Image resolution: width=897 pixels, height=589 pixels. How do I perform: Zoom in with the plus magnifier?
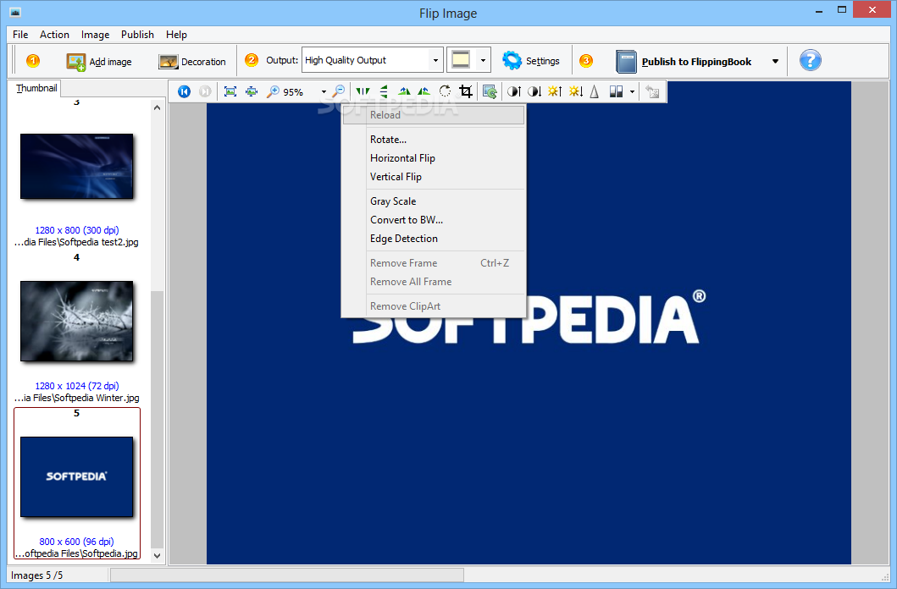click(274, 91)
